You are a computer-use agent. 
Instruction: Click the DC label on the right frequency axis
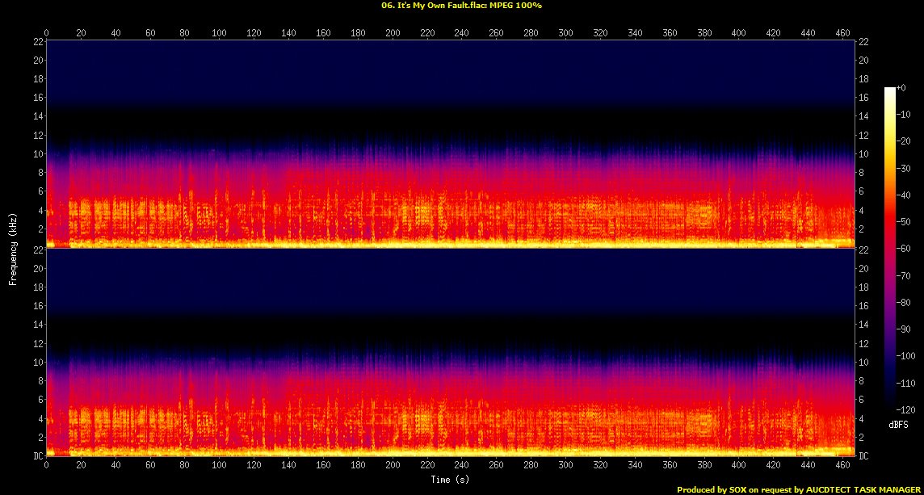click(863, 456)
